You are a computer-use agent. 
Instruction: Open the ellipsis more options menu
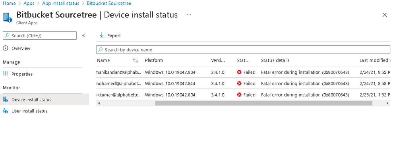tap(189, 15)
